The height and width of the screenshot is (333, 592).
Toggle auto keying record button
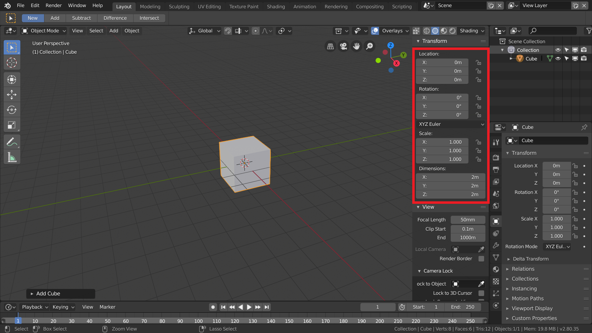(x=213, y=307)
